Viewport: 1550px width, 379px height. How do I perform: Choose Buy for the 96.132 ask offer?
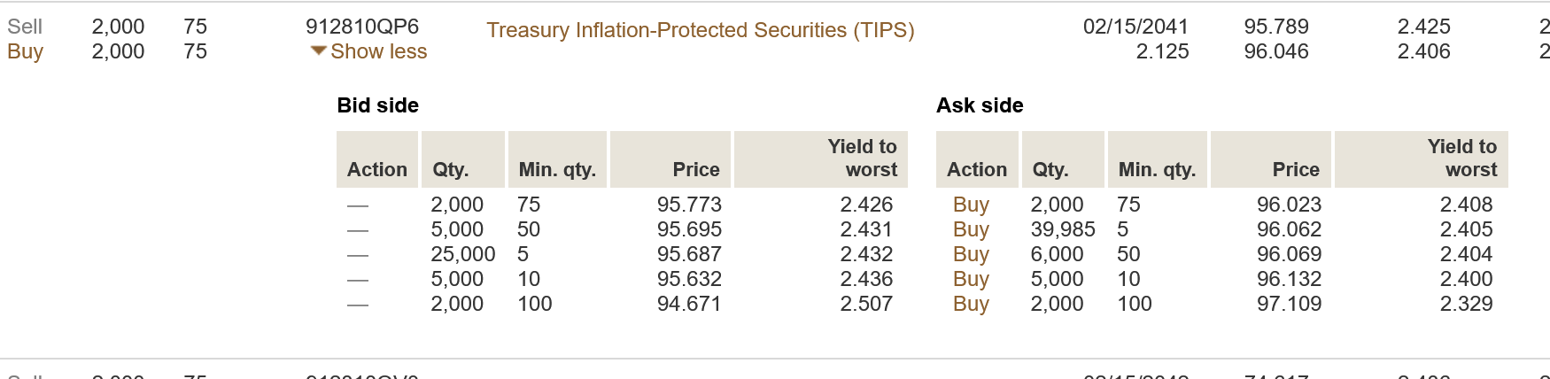click(970, 279)
